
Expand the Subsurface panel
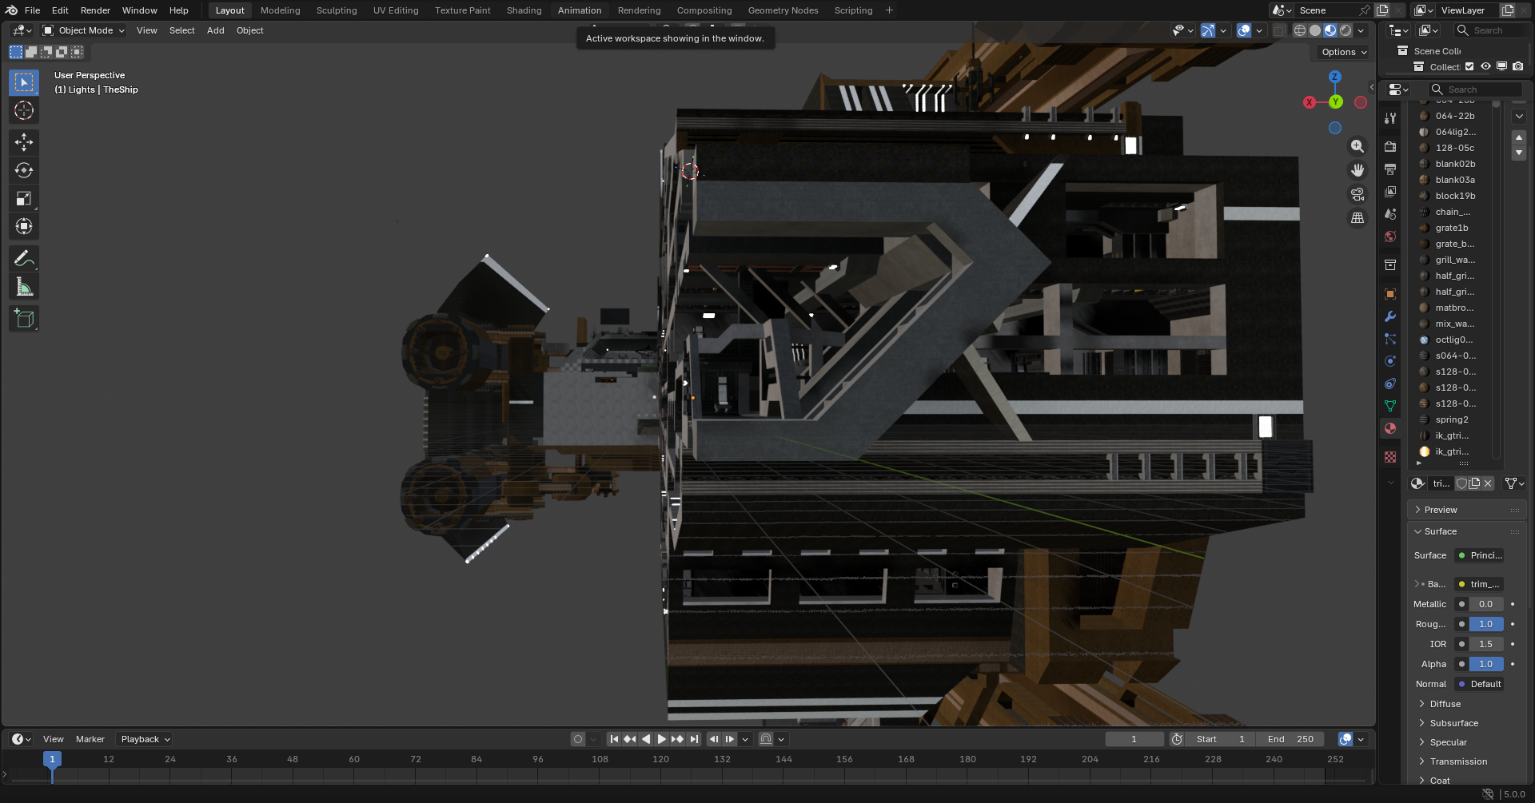tap(1453, 723)
